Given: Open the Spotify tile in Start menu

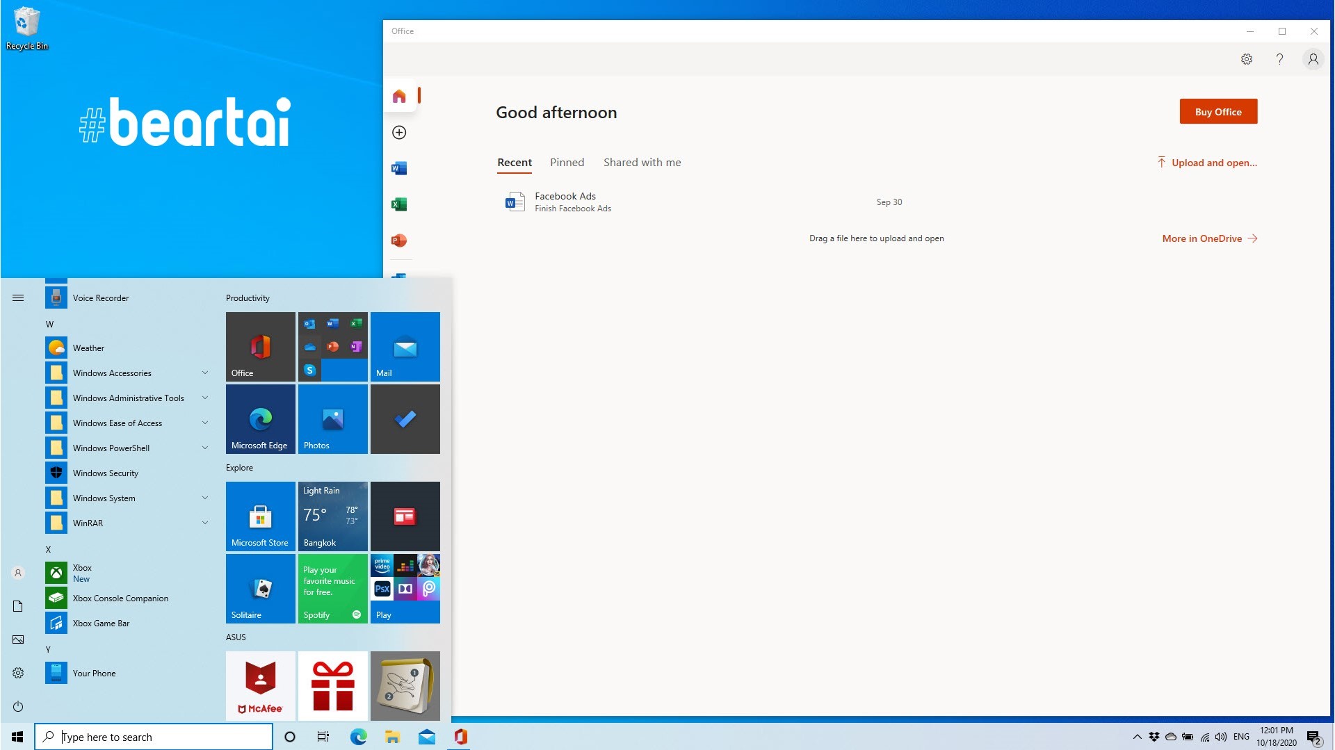Looking at the screenshot, I should 332,589.
